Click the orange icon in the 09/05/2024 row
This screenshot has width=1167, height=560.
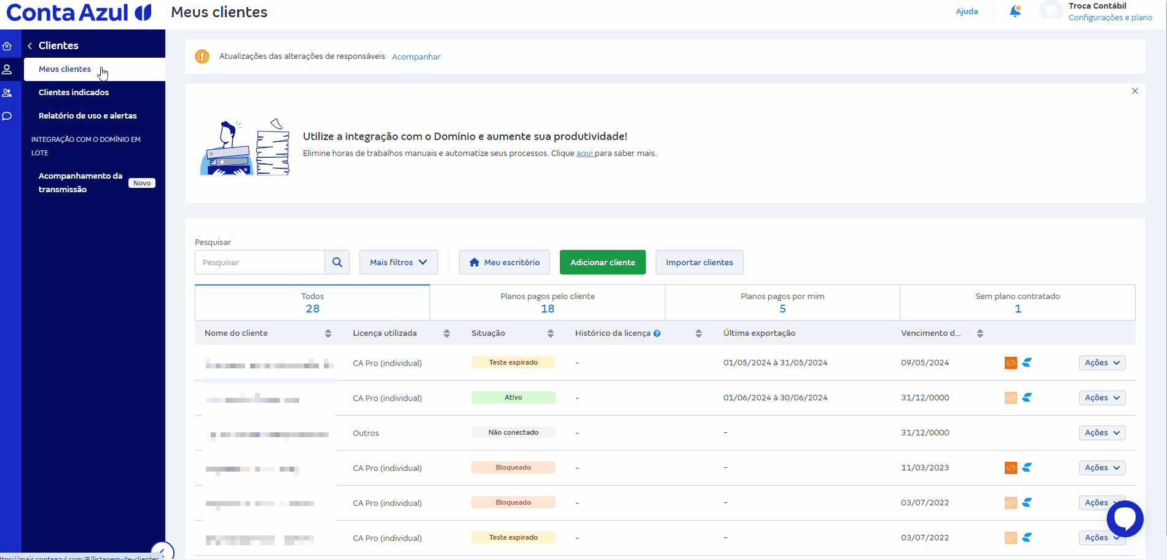coord(1010,363)
